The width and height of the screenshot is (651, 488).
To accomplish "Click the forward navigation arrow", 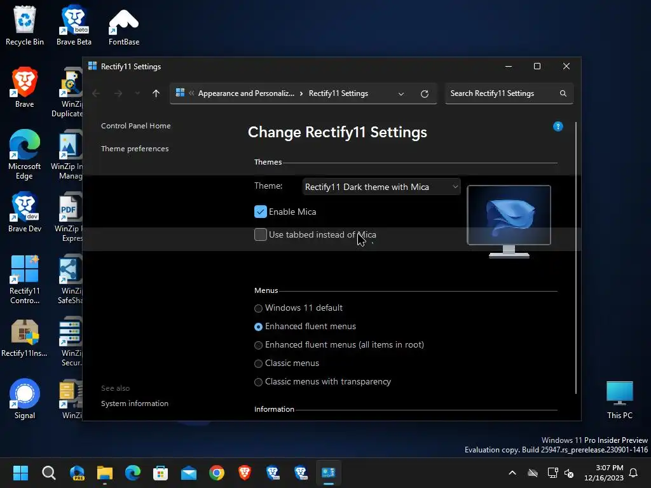I will 118,93.
